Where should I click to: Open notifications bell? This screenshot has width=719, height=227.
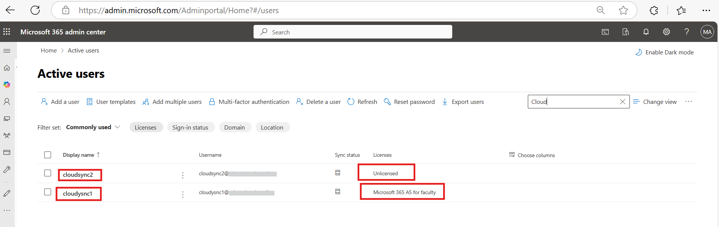[646, 32]
